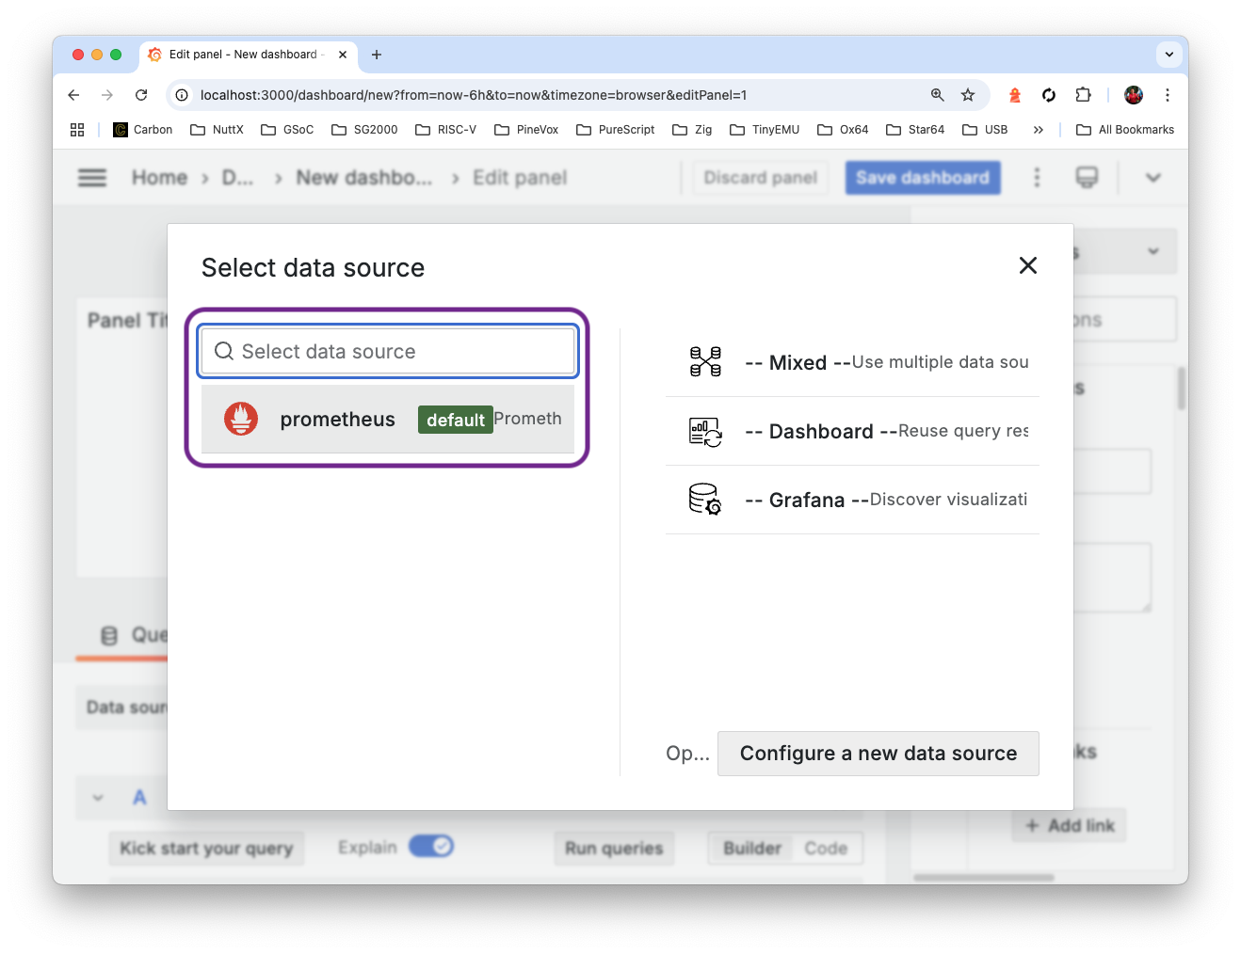Bookmark this page with star icon
The width and height of the screenshot is (1241, 954).
tap(968, 95)
